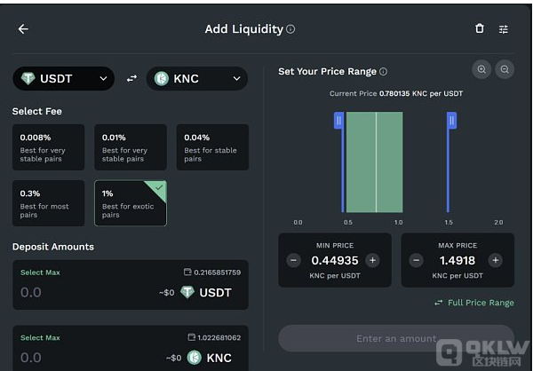Show Add Liquidity info tooltip icon
This screenshot has width=533, height=371.
pos(290,29)
